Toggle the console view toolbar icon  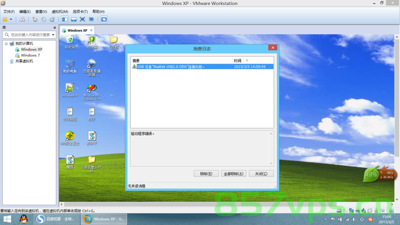point(104,19)
